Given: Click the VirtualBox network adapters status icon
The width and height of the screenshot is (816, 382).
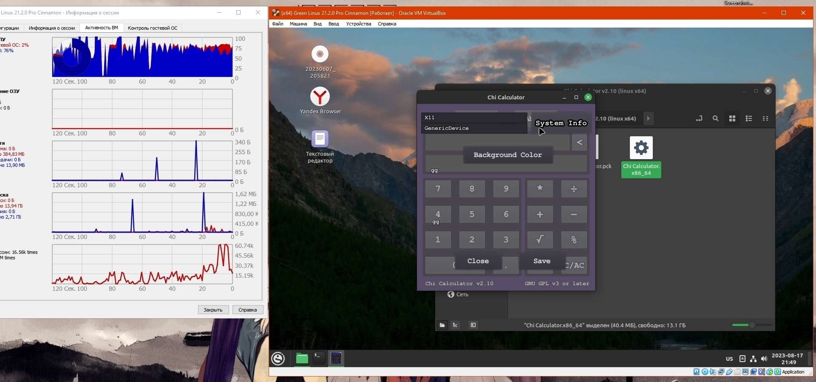Looking at the screenshot, I should click(x=721, y=372).
